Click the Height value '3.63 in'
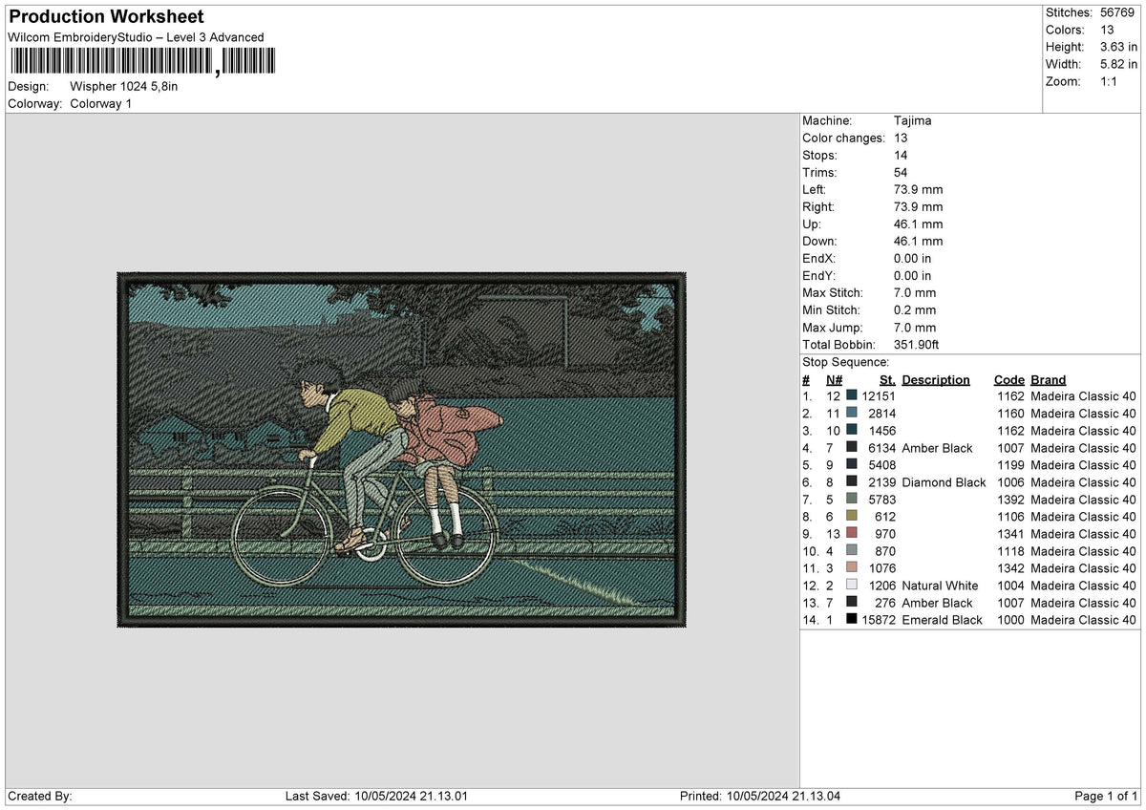The height and width of the screenshot is (810, 1146). 1117,47
